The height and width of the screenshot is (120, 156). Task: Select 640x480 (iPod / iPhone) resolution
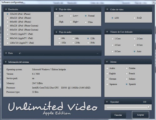click(7, 22)
